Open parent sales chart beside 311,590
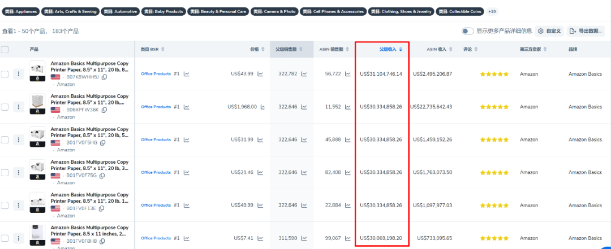Image resolution: width=611 pixels, height=249 pixels. click(304, 238)
